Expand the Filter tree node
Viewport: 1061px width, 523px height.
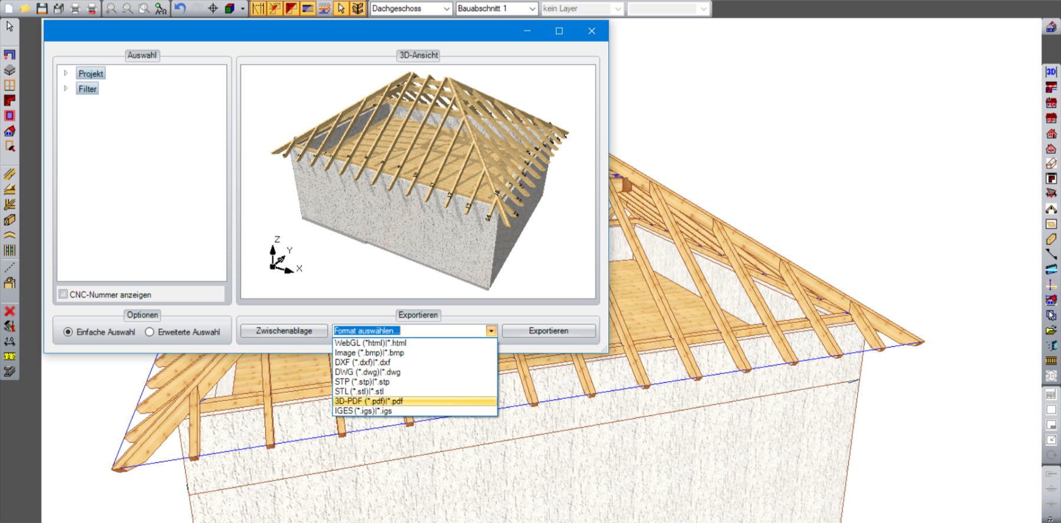[66, 89]
